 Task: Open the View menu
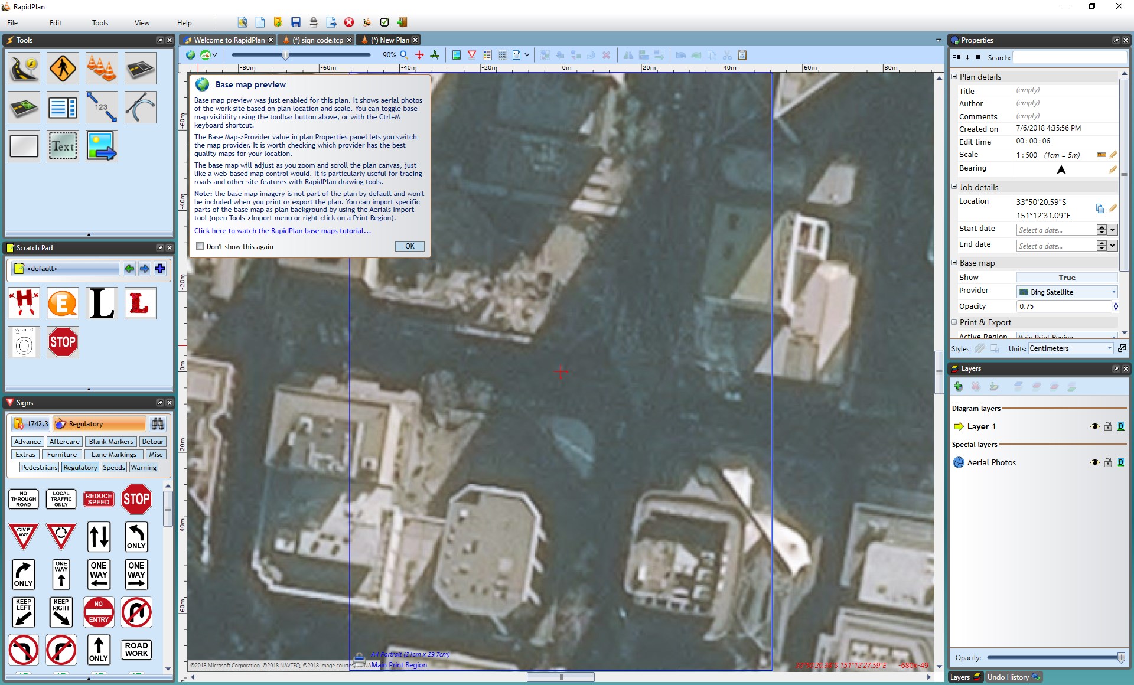click(x=142, y=23)
